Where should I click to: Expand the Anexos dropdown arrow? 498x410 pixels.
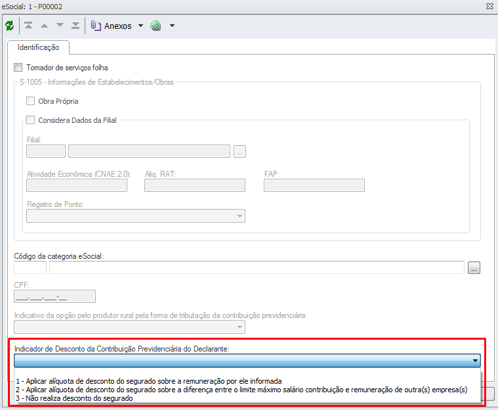coord(140,26)
